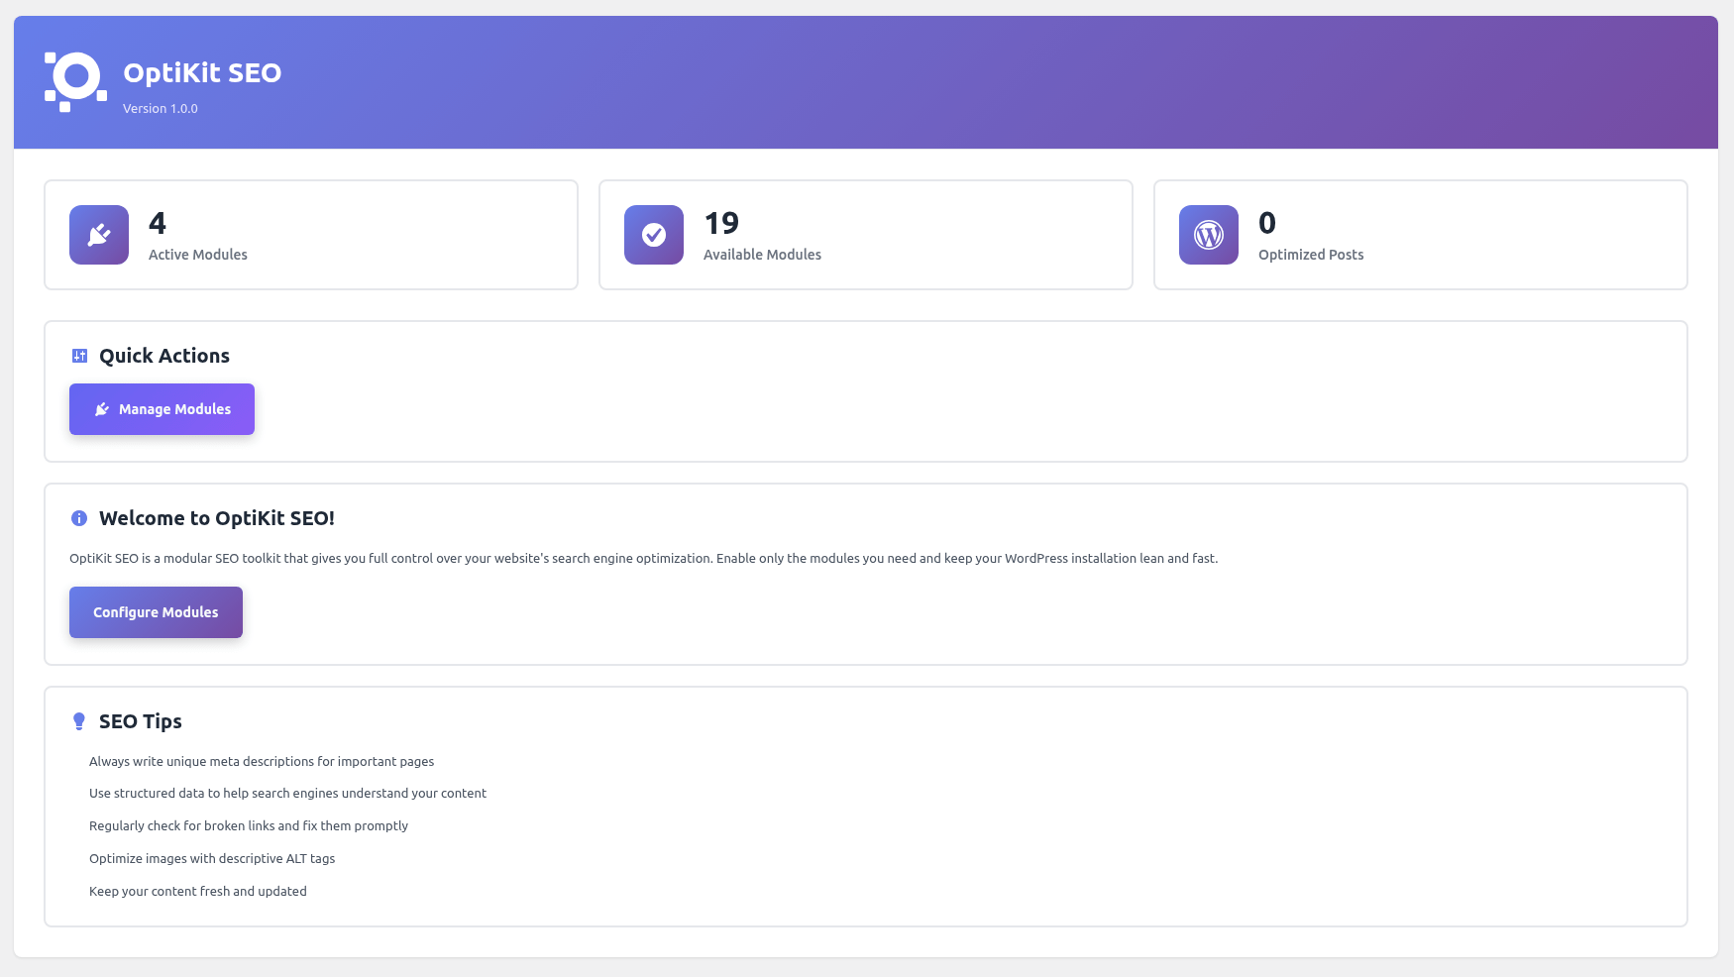Viewport: 1734px width, 977px height.
Task: Select the Optimized Posts count of 0
Action: point(1267,223)
